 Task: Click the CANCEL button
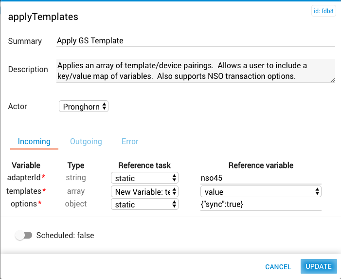278,267
